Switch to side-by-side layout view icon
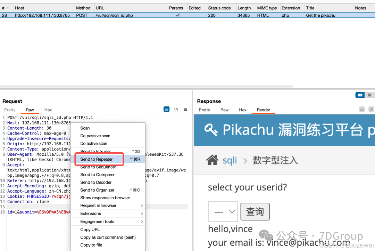Viewport: 375px width, 251px height. (x=360, y=95)
